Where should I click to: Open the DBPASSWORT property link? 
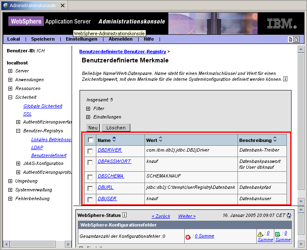click(114, 161)
